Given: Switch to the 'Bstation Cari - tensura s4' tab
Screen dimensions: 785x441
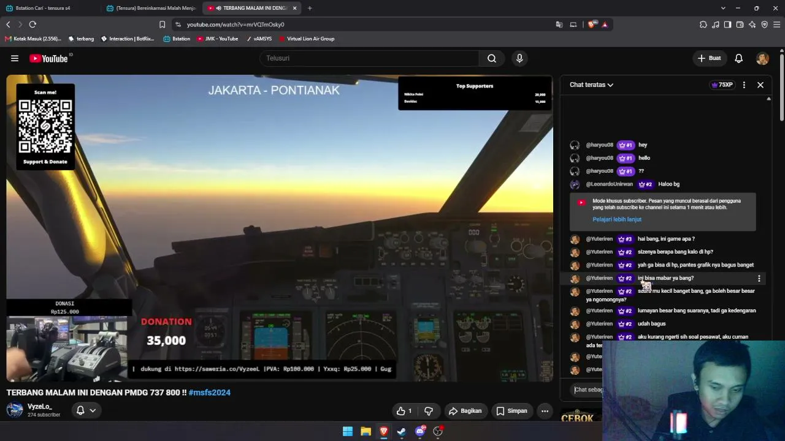Looking at the screenshot, I should [x=49, y=8].
